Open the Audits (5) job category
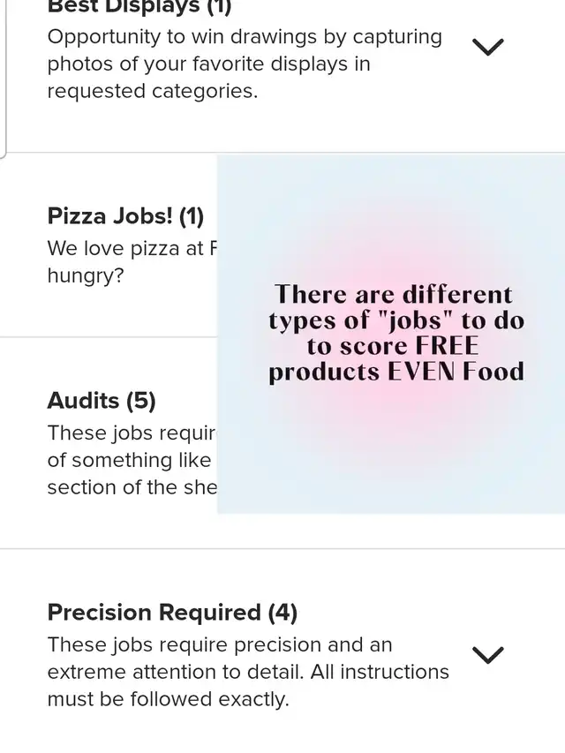Image resolution: width=565 pixels, height=753 pixels. [x=102, y=401]
